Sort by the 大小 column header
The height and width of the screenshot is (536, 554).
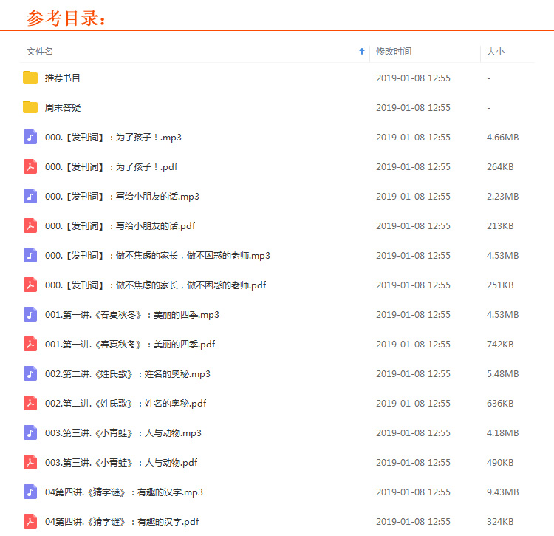click(x=496, y=52)
